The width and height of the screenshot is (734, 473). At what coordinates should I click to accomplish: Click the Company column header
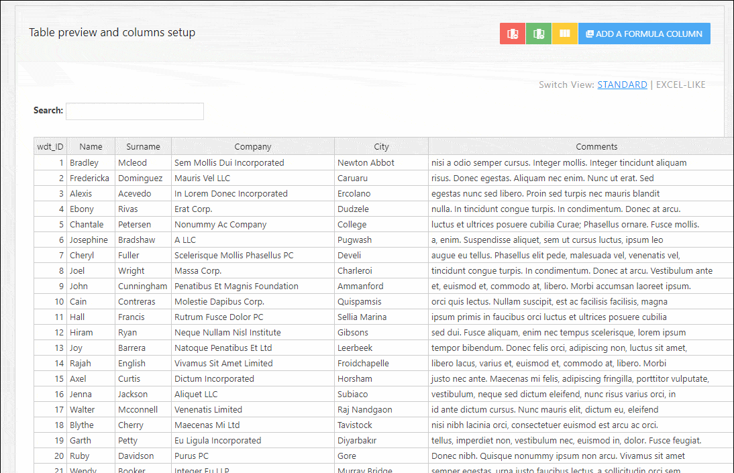253,146
